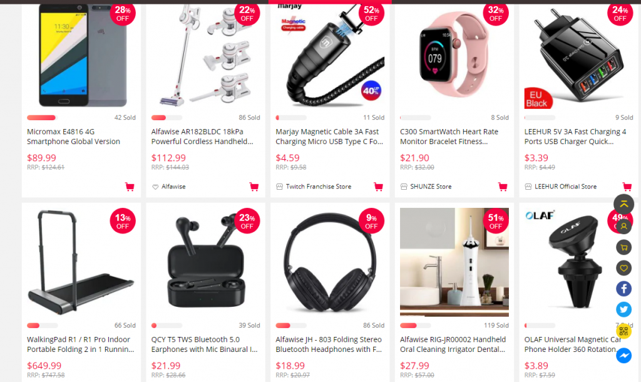Click the Alfawise oral irrigator product title
Screen dimensions: 641x382
tap(453, 344)
